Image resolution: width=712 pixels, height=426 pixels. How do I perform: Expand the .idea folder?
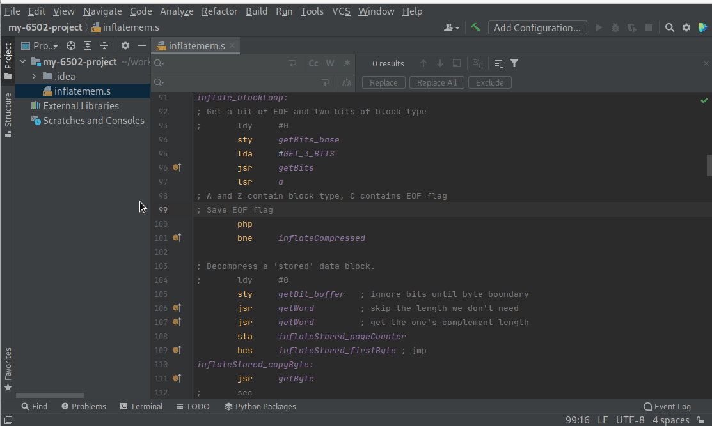(34, 77)
